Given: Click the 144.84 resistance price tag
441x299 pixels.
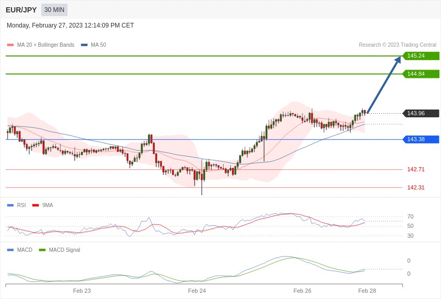Looking at the screenshot, I should coord(420,74).
